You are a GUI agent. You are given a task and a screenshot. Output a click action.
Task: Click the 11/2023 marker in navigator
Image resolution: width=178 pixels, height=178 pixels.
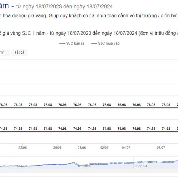pyautogui.click(x=21, y=166)
